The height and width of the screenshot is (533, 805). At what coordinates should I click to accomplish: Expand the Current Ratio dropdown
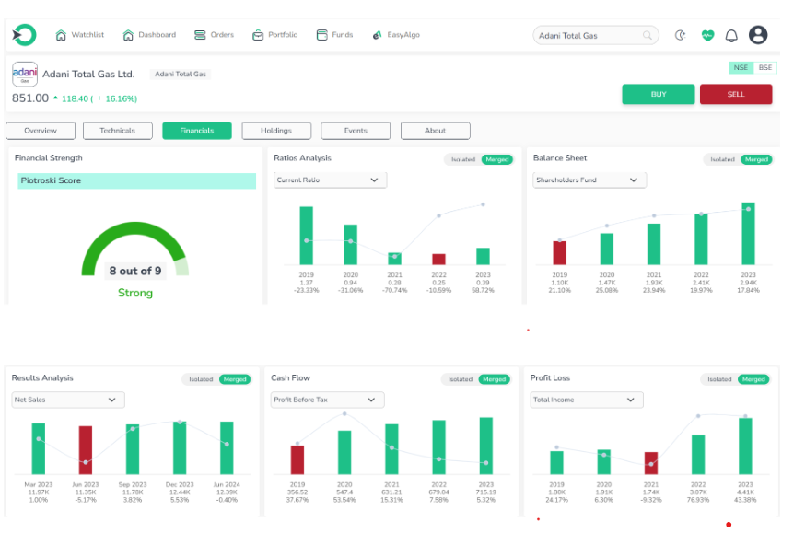[330, 180]
